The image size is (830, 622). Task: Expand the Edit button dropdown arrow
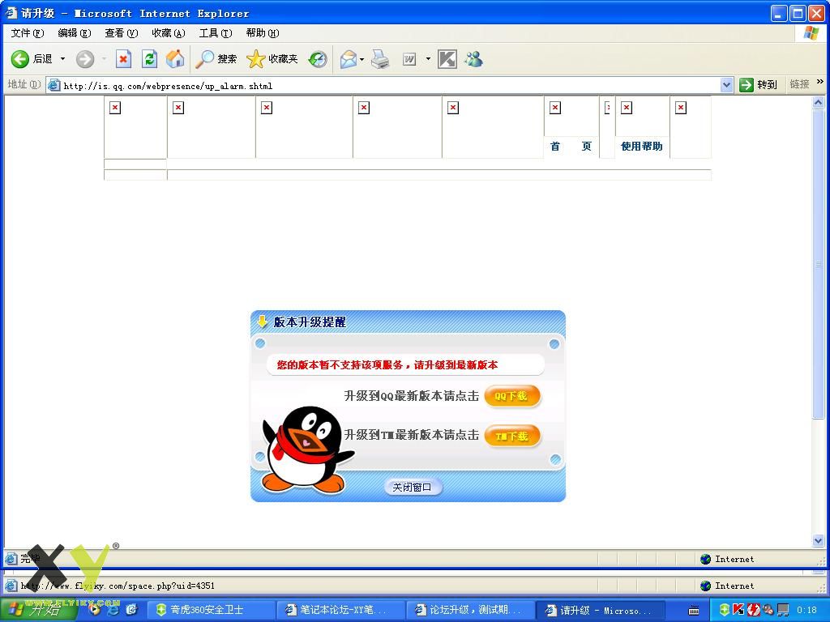point(428,58)
